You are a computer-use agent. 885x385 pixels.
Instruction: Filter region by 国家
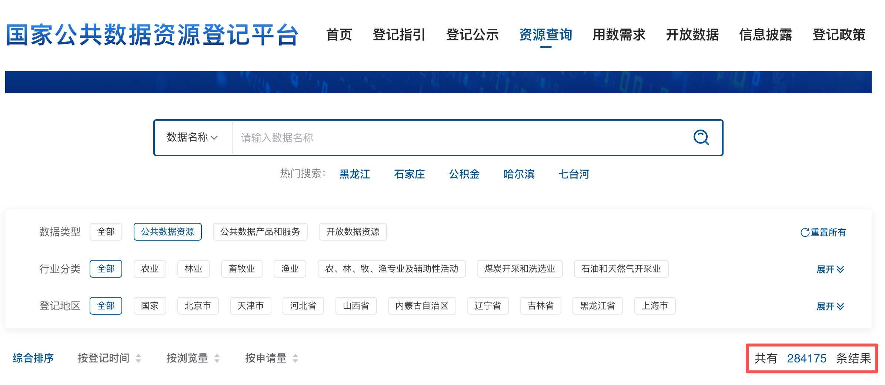coord(150,306)
